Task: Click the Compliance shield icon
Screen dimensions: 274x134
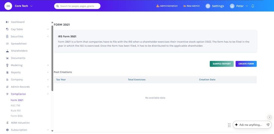Action: pyautogui.click(x=7, y=94)
